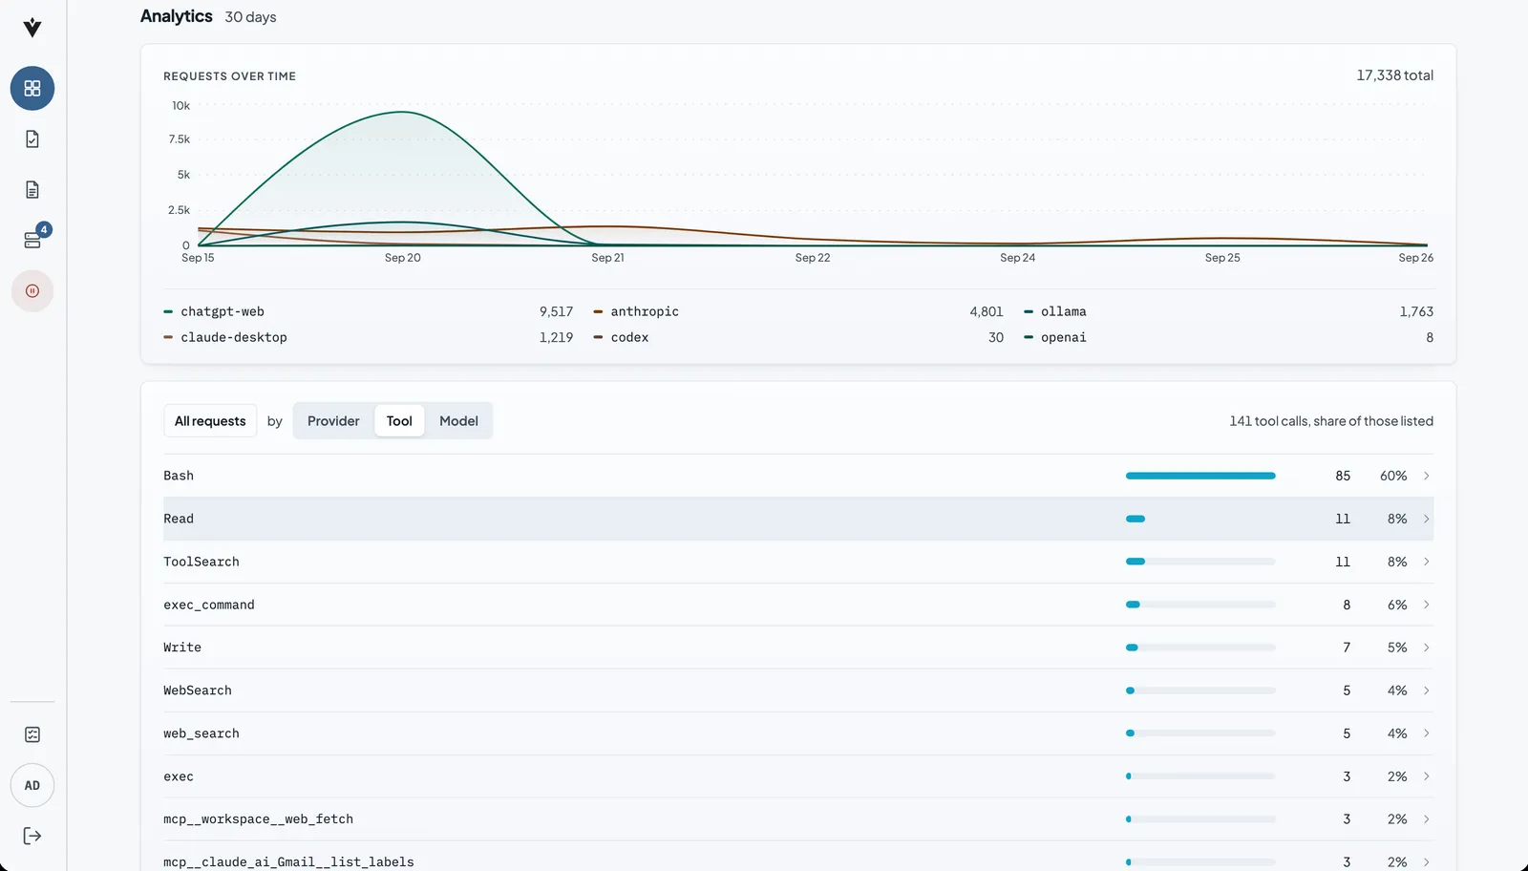The width and height of the screenshot is (1528, 871).
Task: Click the '30 days' period label
Action: [x=250, y=17]
